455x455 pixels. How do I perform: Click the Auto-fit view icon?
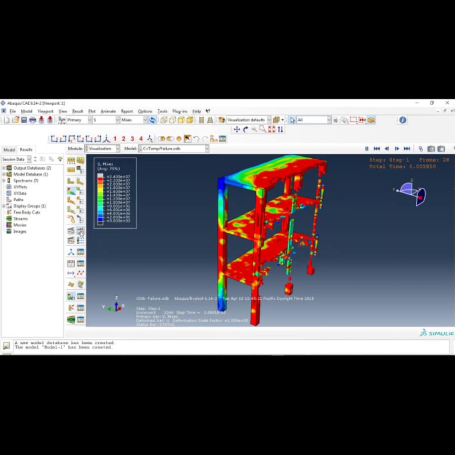pyautogui.click(x=272, y=129)
